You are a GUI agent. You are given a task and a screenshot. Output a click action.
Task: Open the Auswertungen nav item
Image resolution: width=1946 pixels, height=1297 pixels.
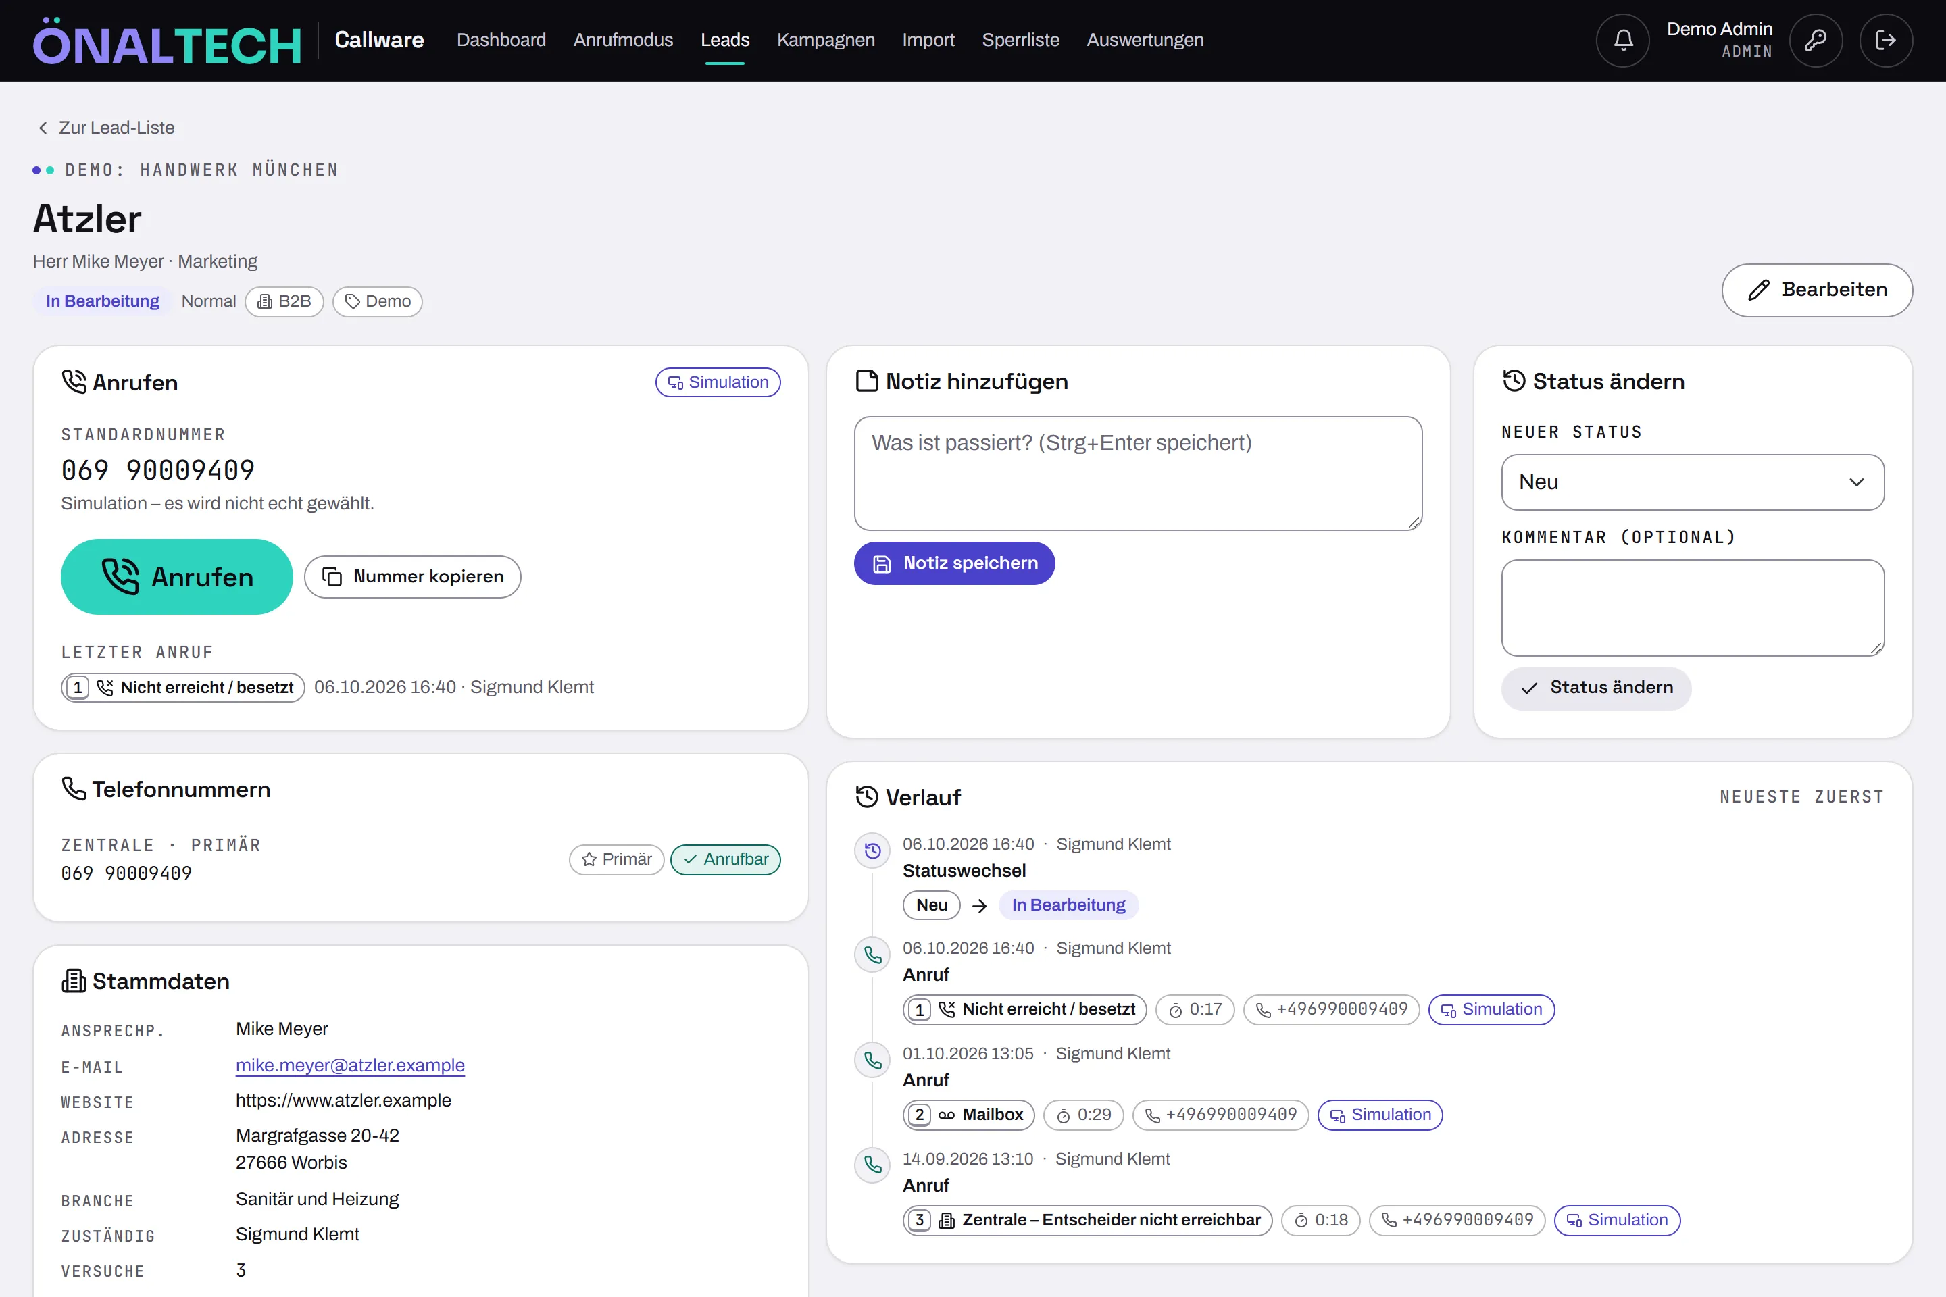(1144, 40)
